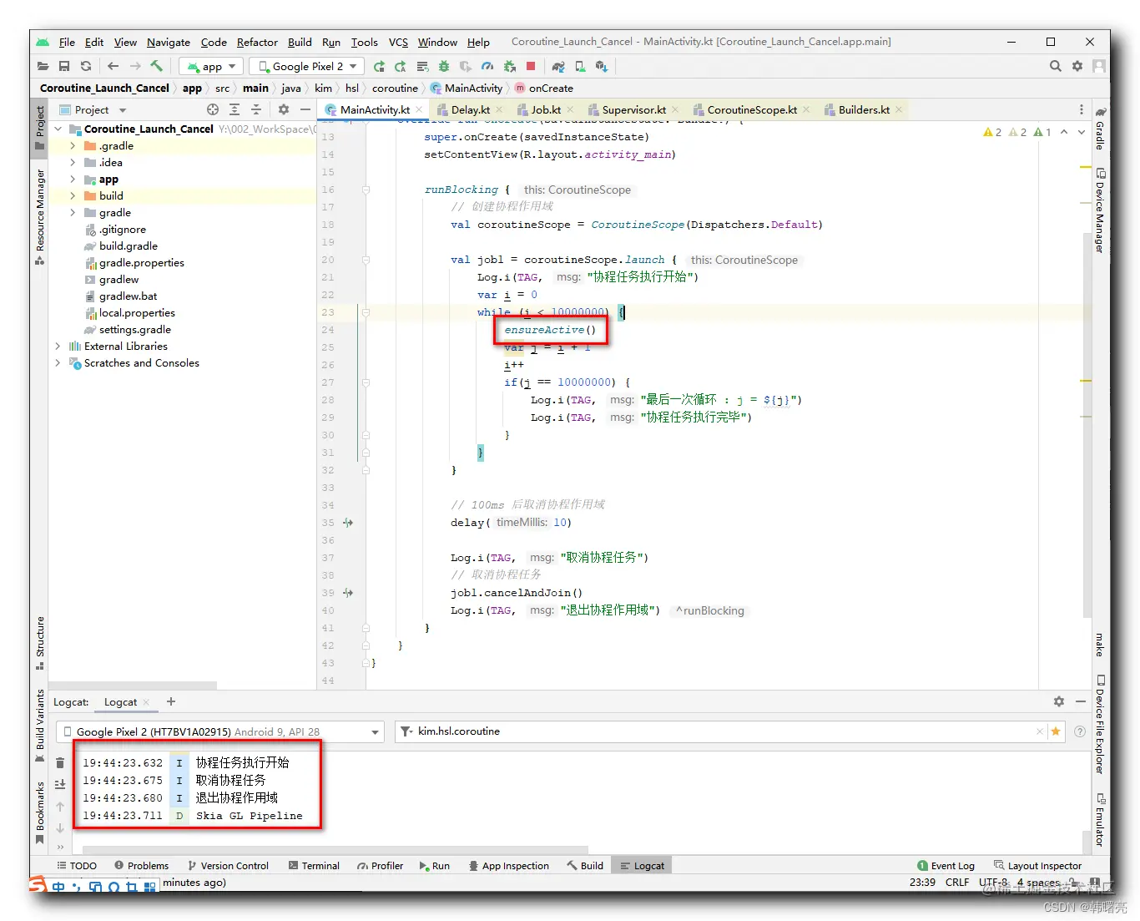Viewport: 1140px width, 921px height.
Task: Open build.gradle file in project tree
Action: pos(128,246)
